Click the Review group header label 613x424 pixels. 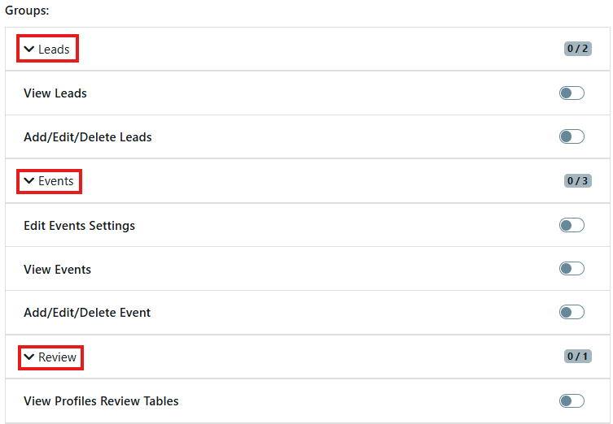point(58,357)
